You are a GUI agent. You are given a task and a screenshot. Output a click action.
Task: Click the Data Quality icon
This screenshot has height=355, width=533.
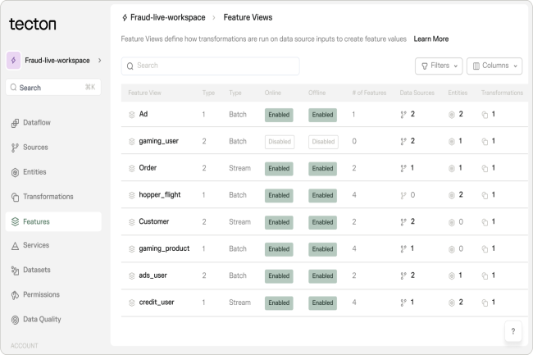(x=15, y=319)
